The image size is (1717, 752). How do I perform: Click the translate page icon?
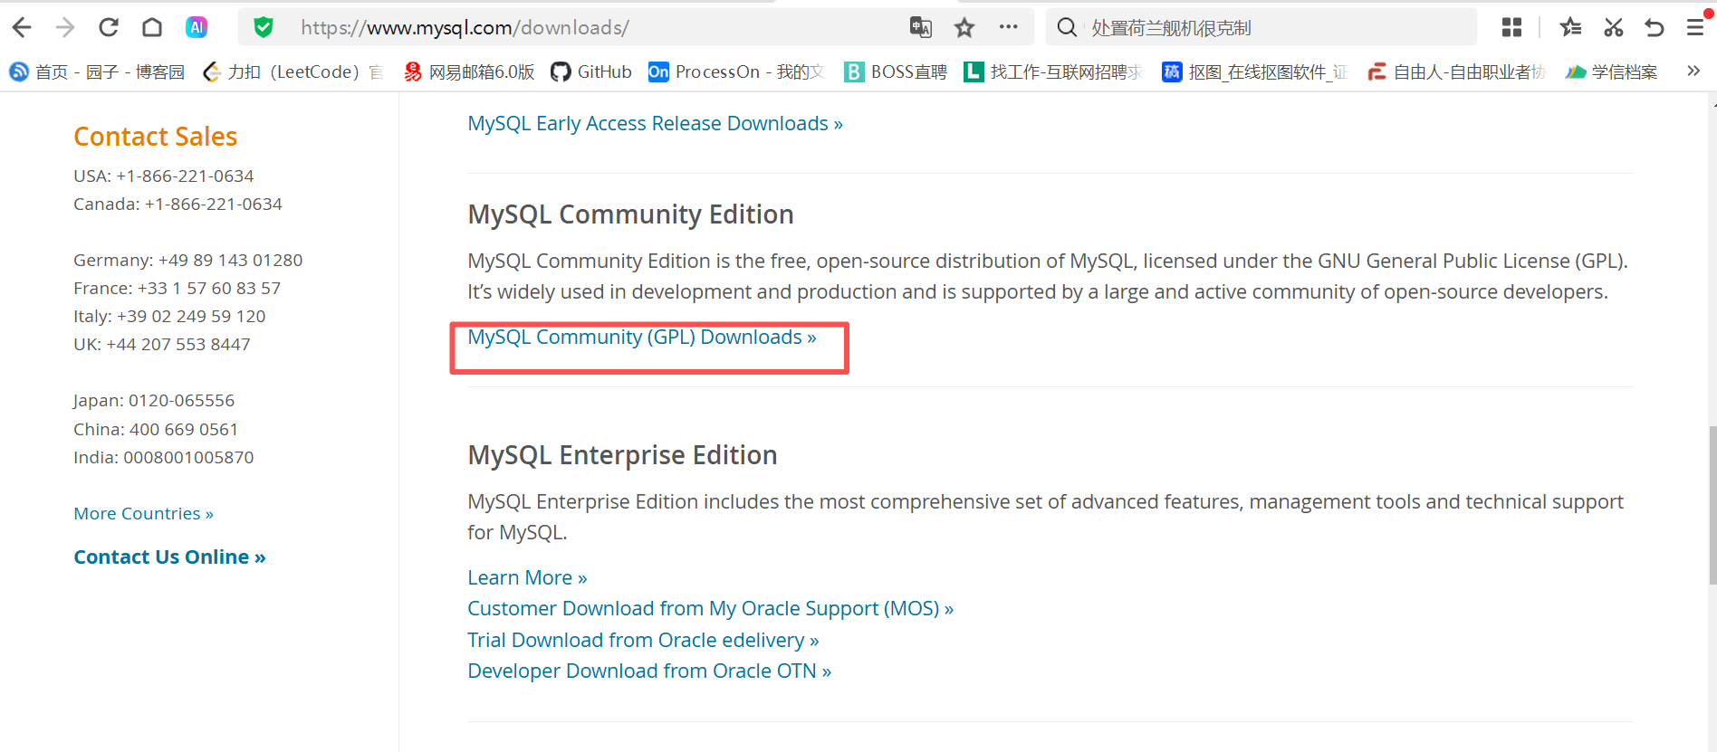921,27
